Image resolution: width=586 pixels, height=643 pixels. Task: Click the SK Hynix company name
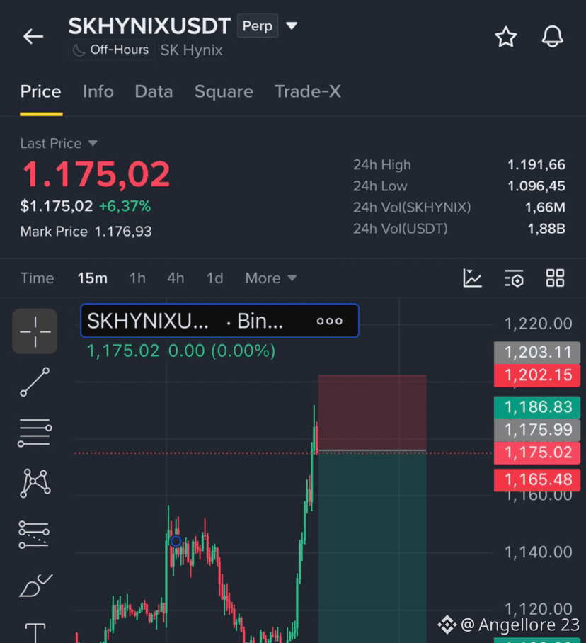click(x=191, y=50)
